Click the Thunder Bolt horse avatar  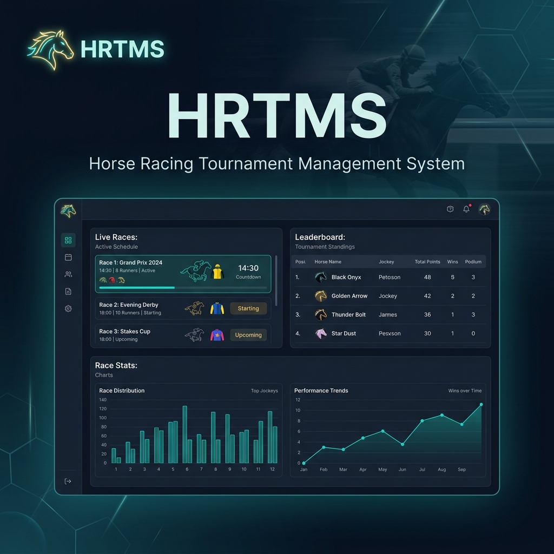pyautogui.click(x=321, y=314)
